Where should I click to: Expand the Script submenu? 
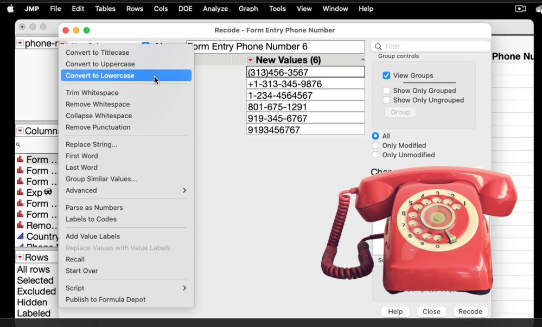pos(126,288)
